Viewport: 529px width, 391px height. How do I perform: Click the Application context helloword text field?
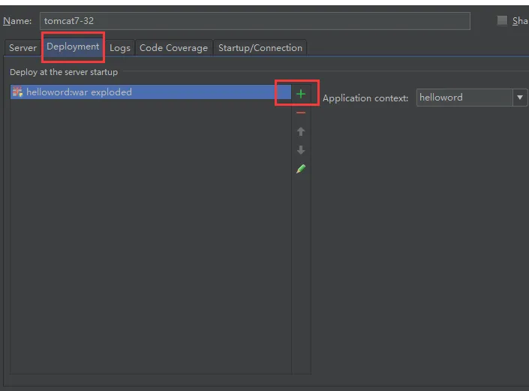click(464, 98)
